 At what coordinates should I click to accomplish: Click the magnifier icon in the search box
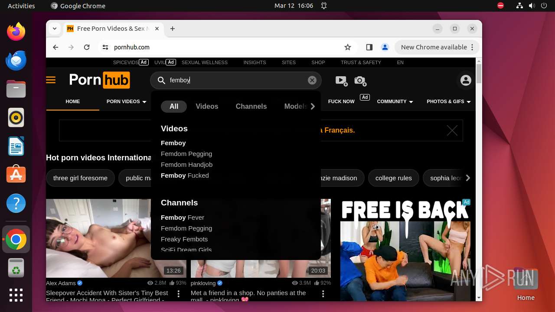click(161, 80)
